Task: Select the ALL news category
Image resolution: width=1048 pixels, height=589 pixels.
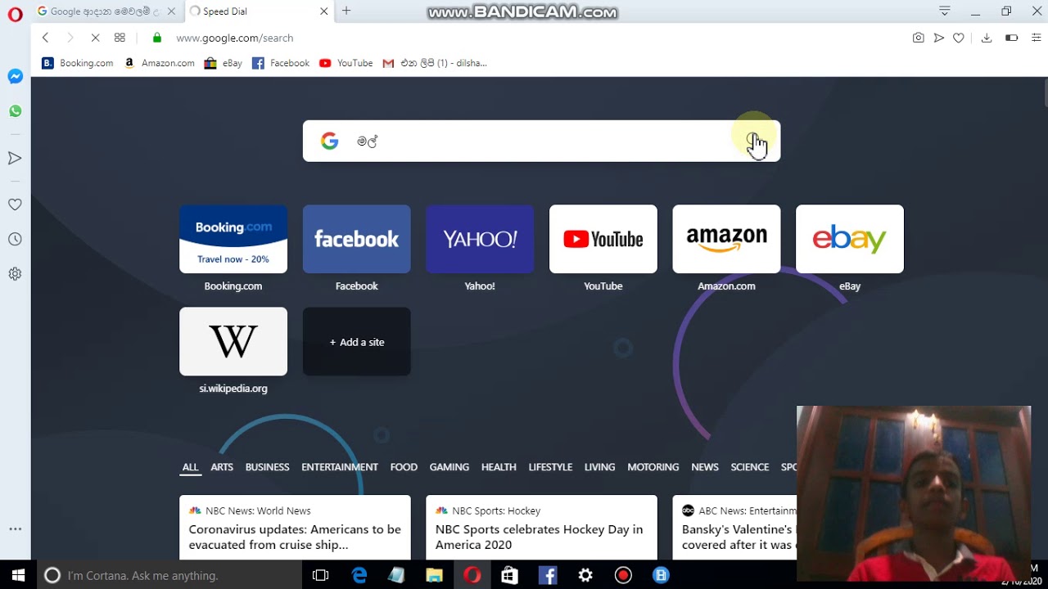Action: coord(190,467)
